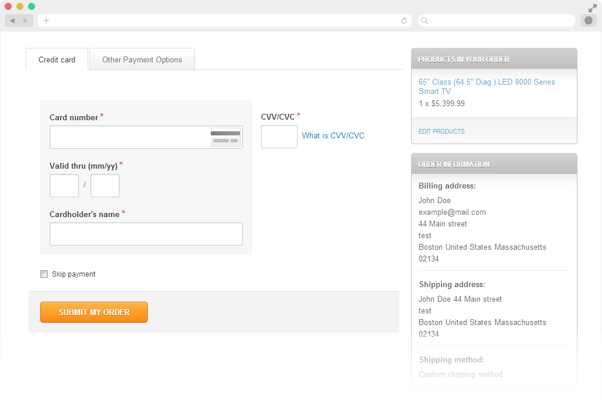
Task: Open a new tab with plus icon
Action: [x=46, y=20]
